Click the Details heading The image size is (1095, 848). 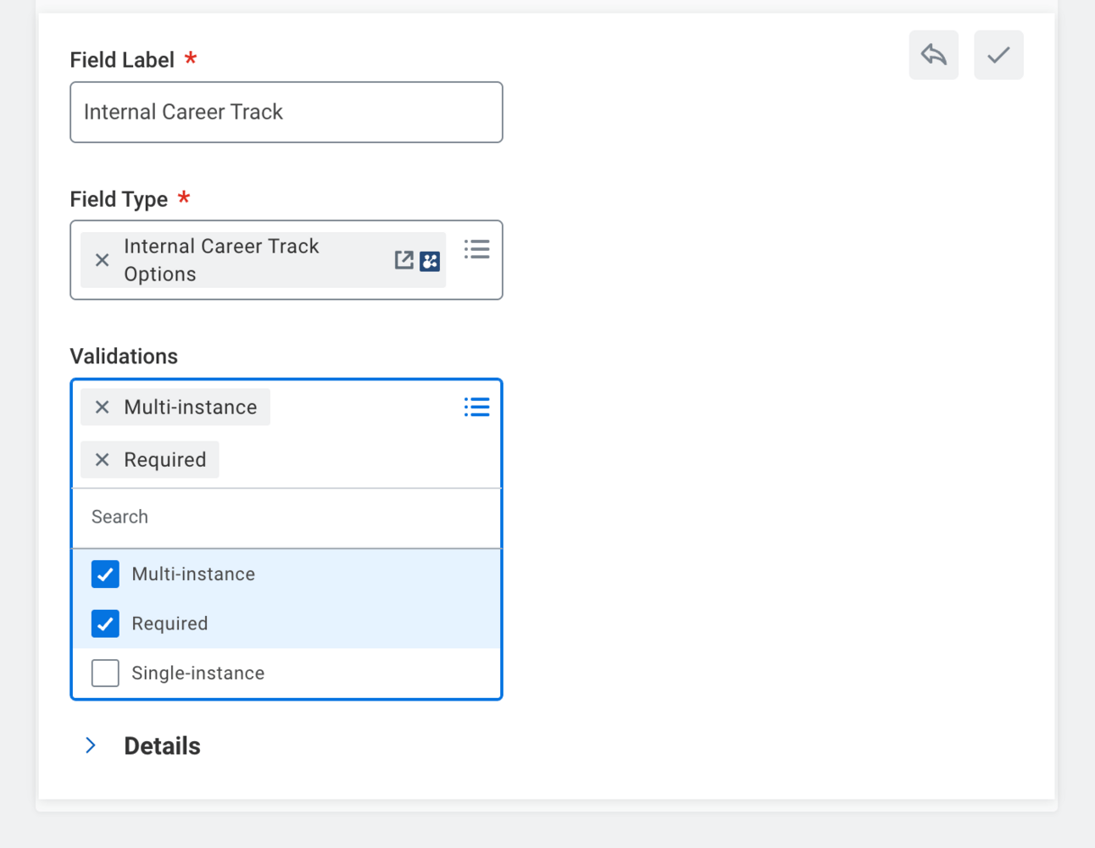point(162,746)
